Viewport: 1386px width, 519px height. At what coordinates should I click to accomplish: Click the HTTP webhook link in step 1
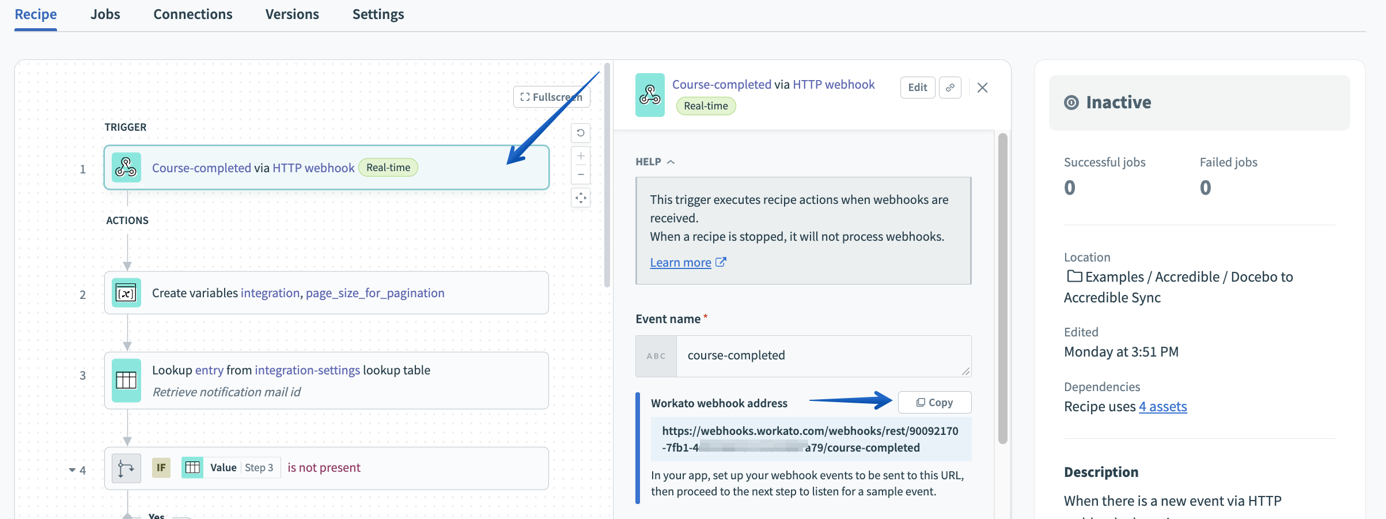313,168
